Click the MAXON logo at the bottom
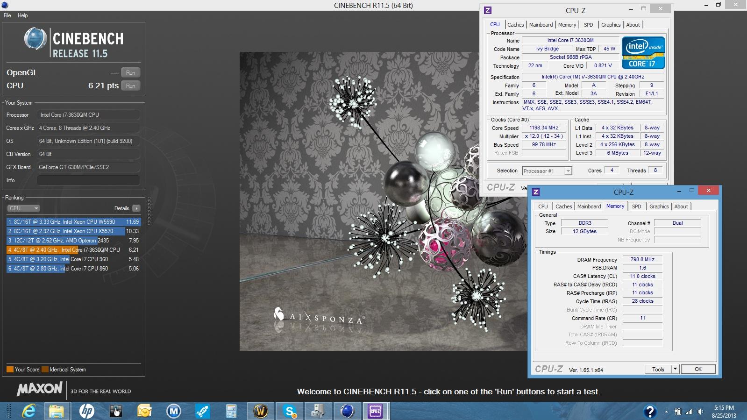The width and height of the screenshot is (747, 420). [40, 389]
